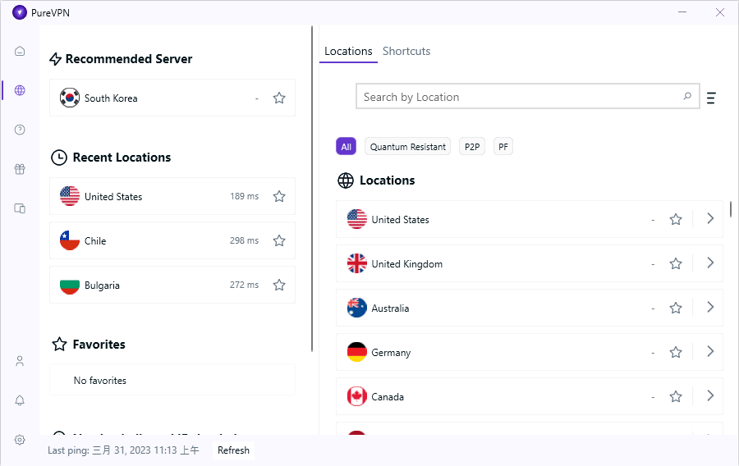
Task: Star Germany in Locations list
Action: (676, 352)
